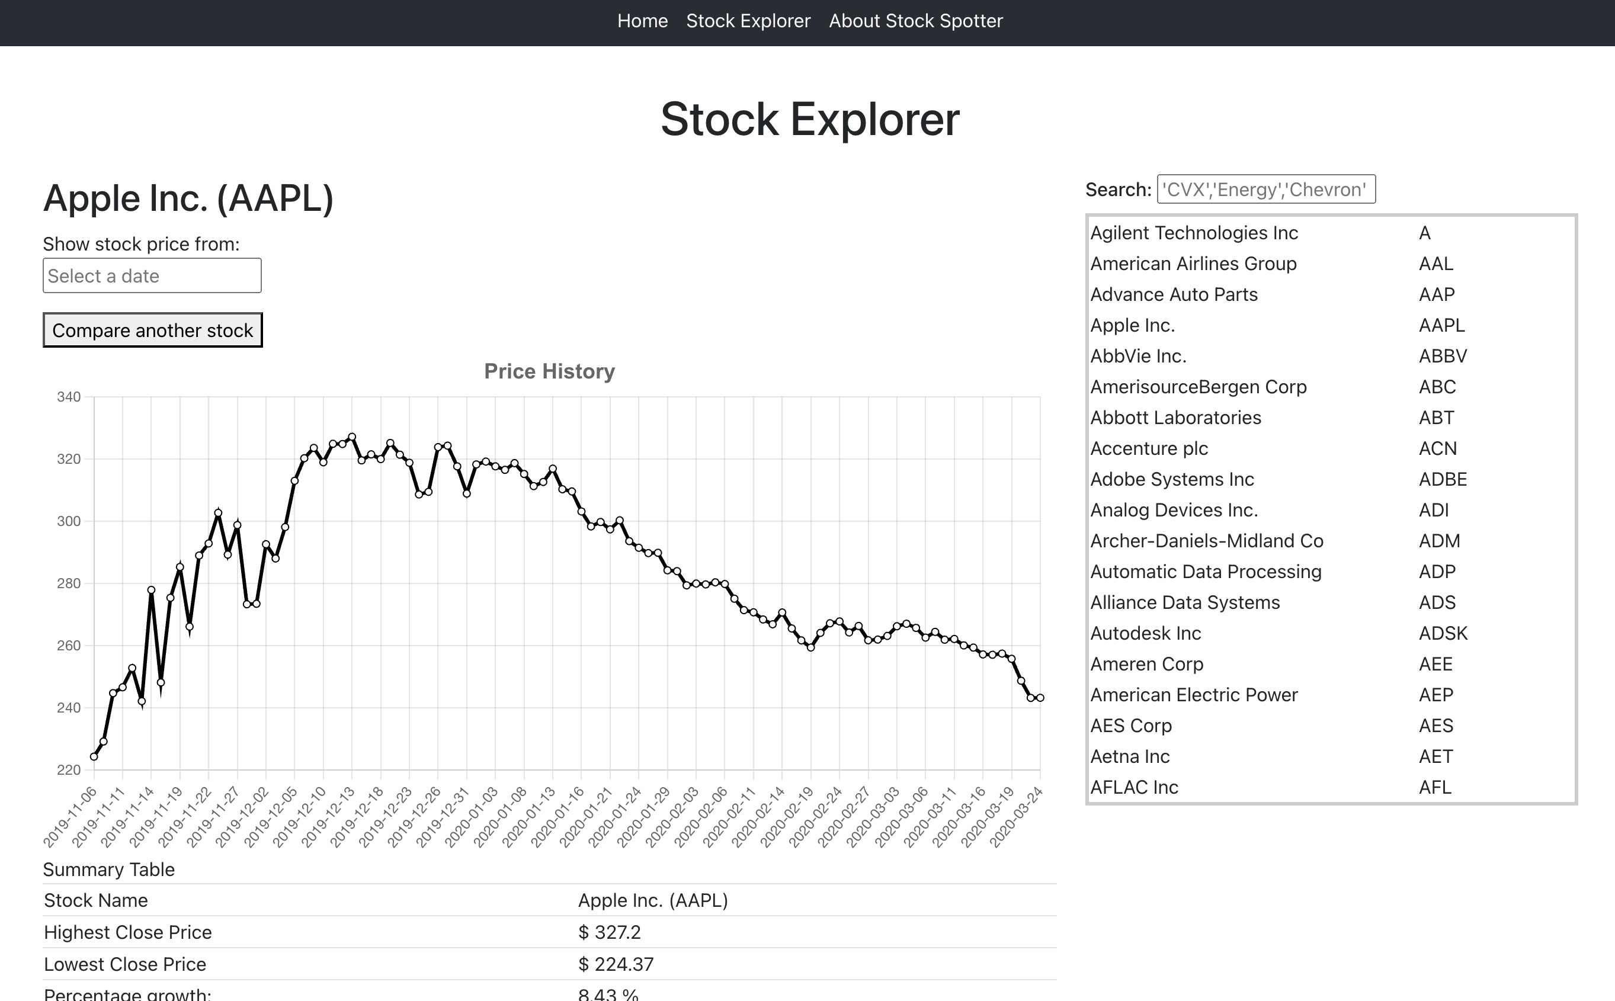Pick Apple Inc. from the stock list

click(x=1132, y=325)
